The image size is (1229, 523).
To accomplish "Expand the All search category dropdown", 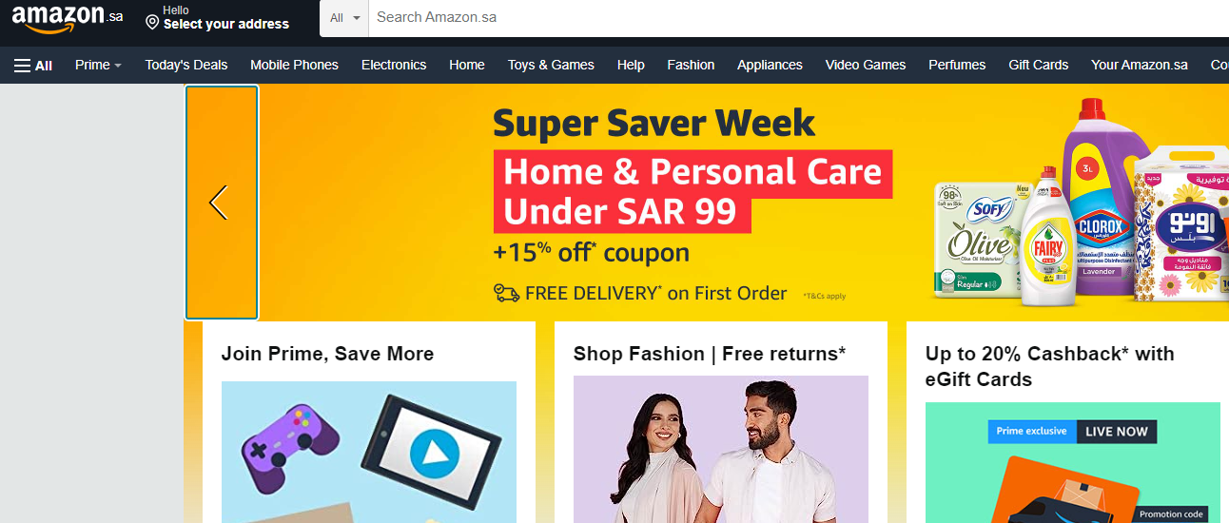I will 344,18.
